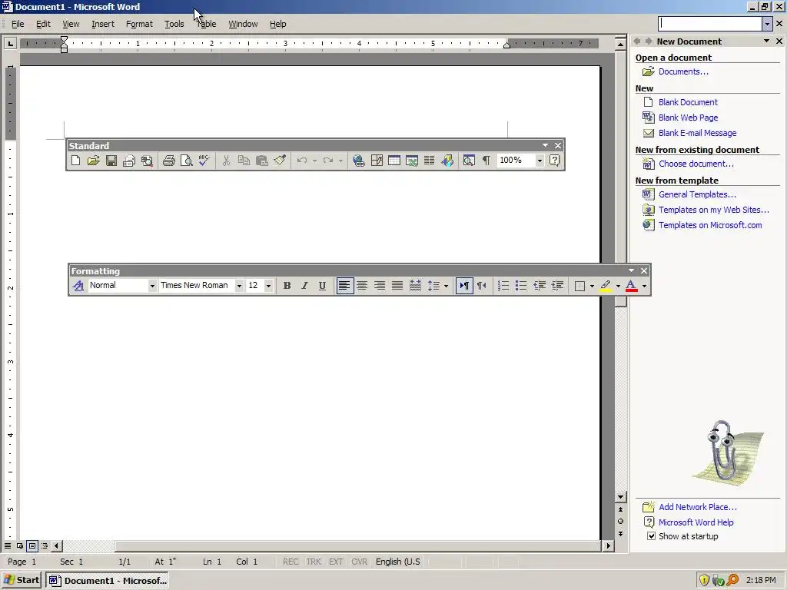Insert Microsoft Excel Worksheet icon
787x590 pixels.
[x=412, y=161]
